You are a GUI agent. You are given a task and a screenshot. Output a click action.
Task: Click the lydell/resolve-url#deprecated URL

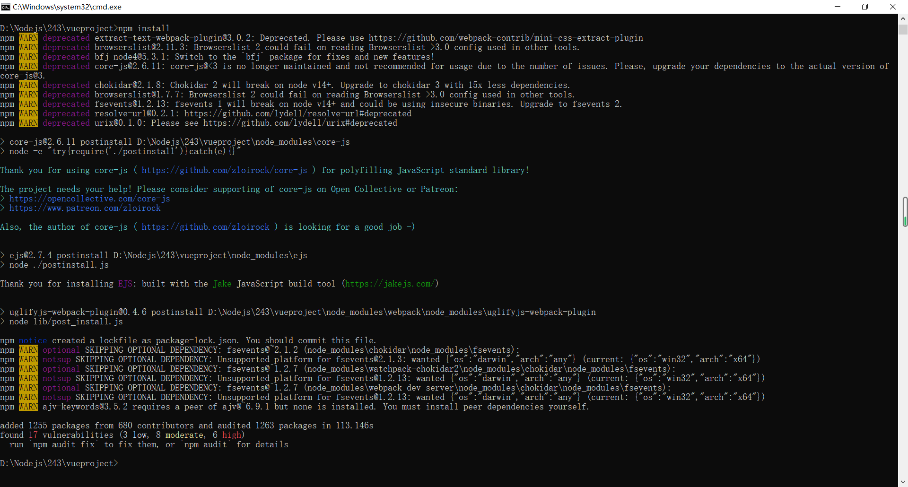coord(298,113)
